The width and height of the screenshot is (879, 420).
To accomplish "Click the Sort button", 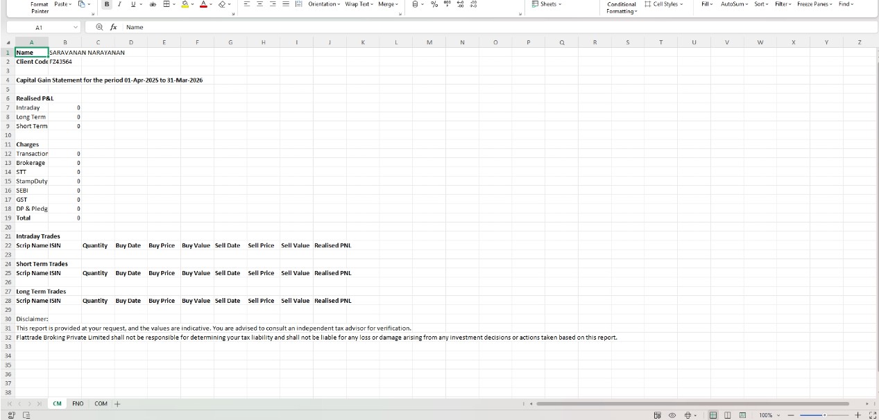I will coord(762,4).
